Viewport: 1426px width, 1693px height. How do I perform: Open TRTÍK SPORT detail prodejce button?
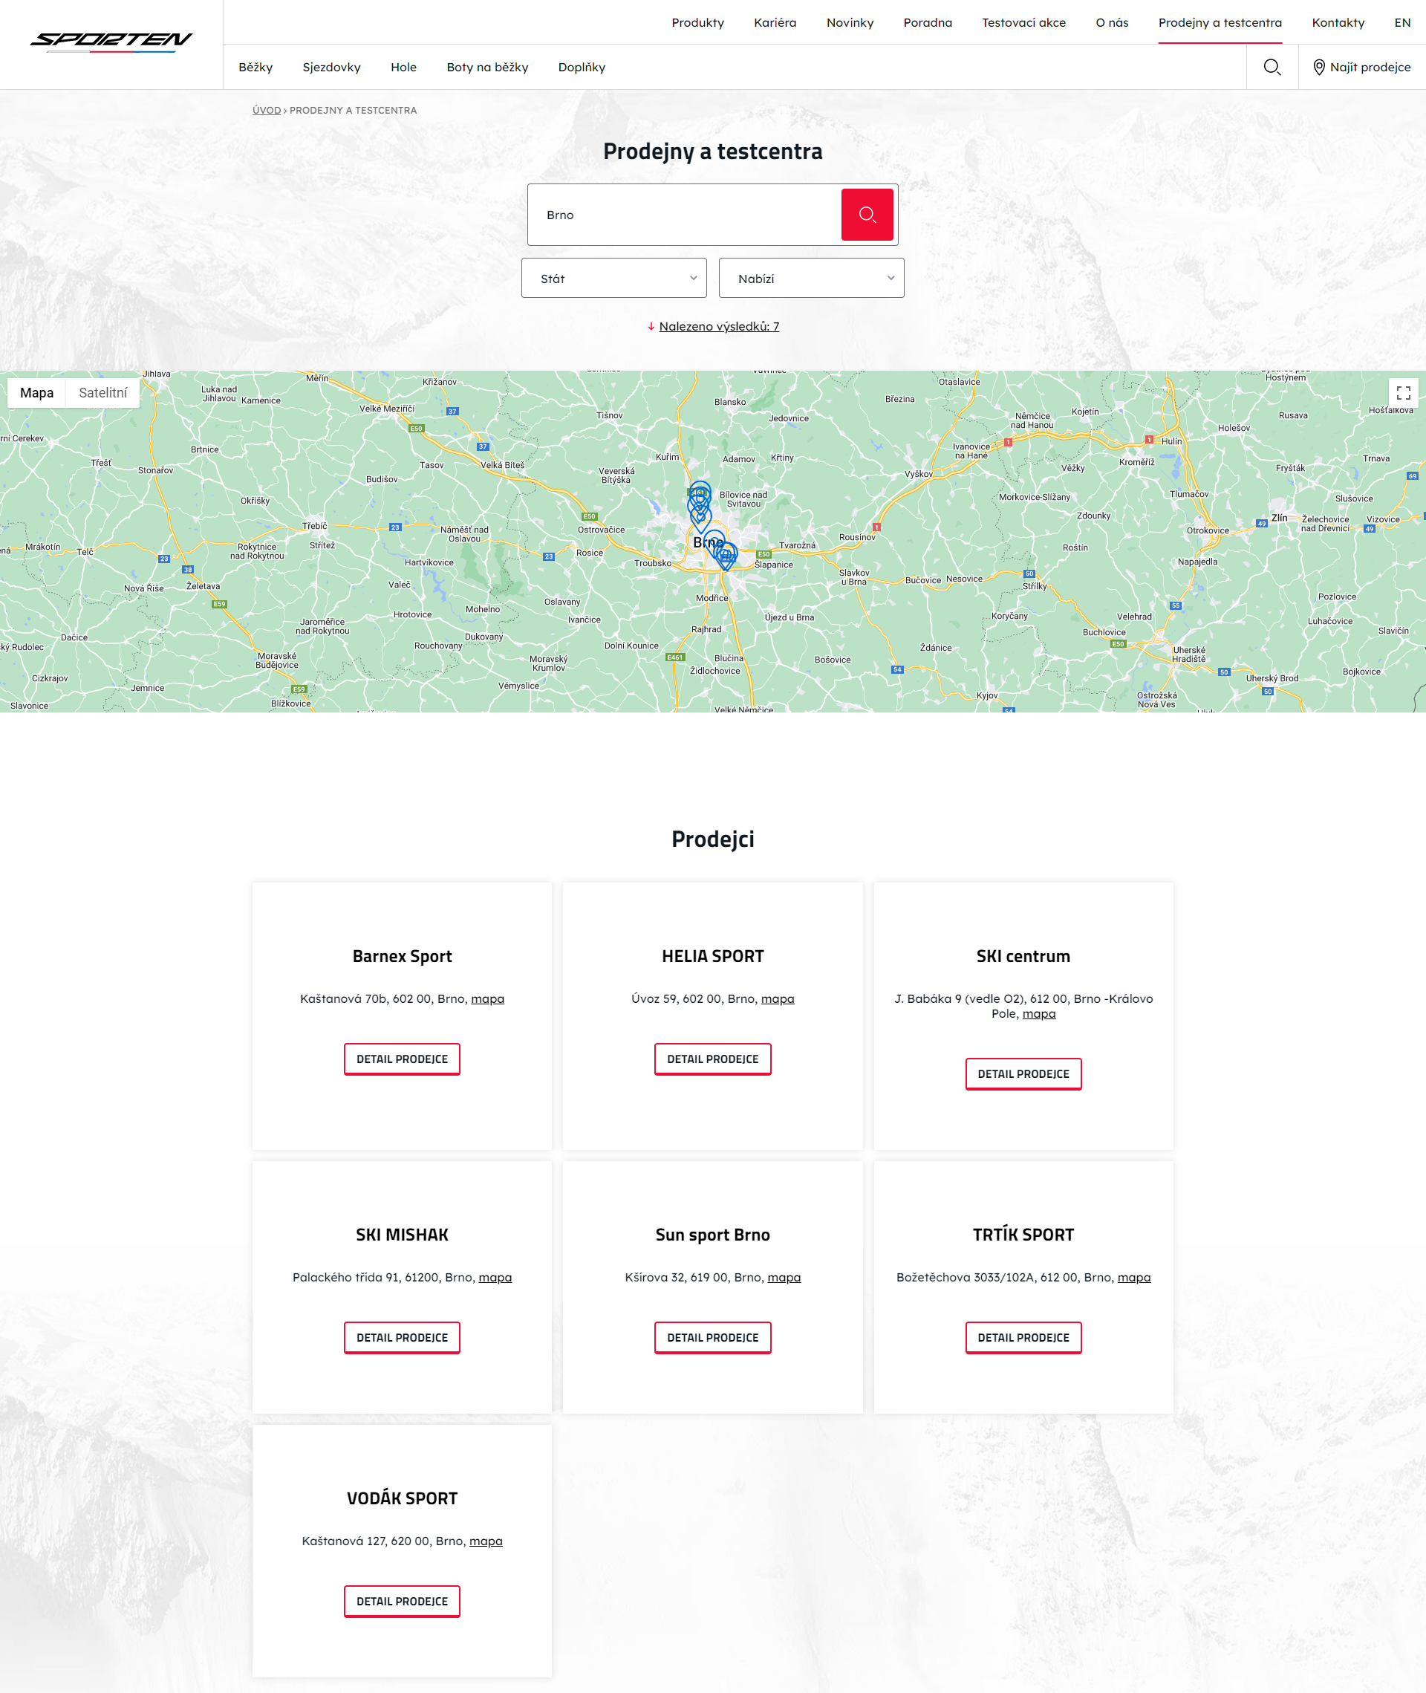1023,1337
